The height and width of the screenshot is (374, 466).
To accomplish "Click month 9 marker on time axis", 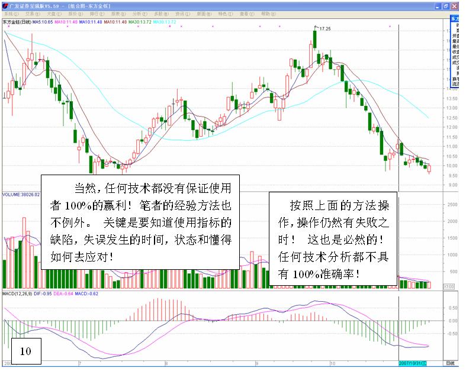I will (x=257, y=363).
